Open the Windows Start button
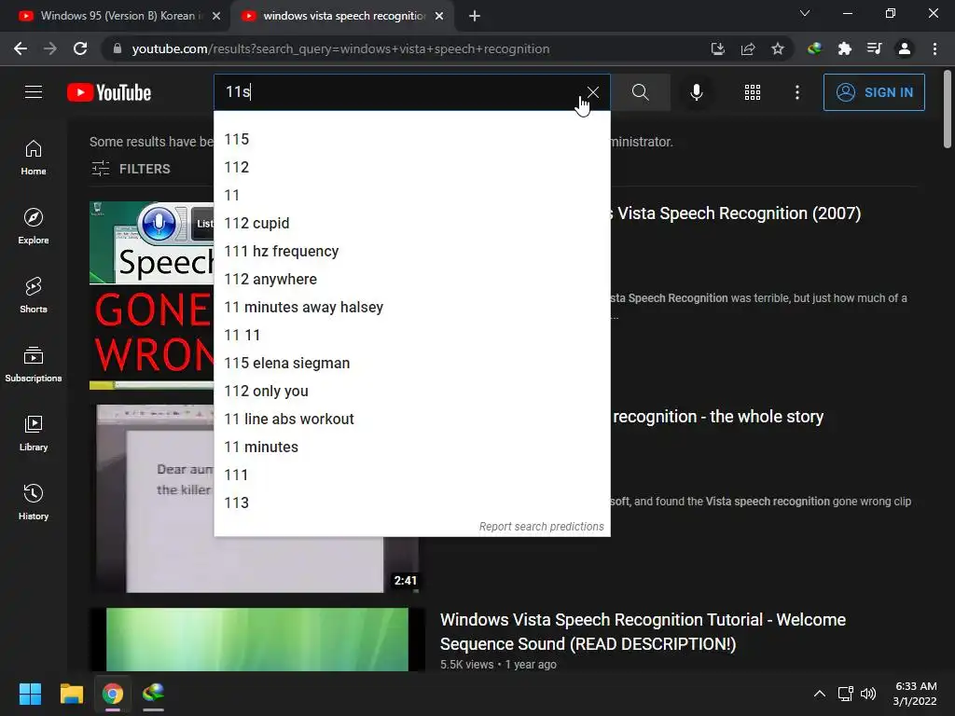Viewport: 955px width, 716px height. click(30, 694)
